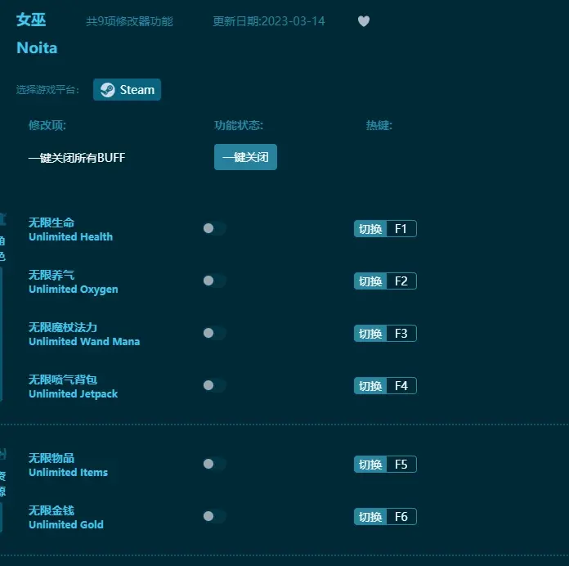Click the F3 hotkey field
This screenshot has width=569, height=566.
tap(401, 333)
